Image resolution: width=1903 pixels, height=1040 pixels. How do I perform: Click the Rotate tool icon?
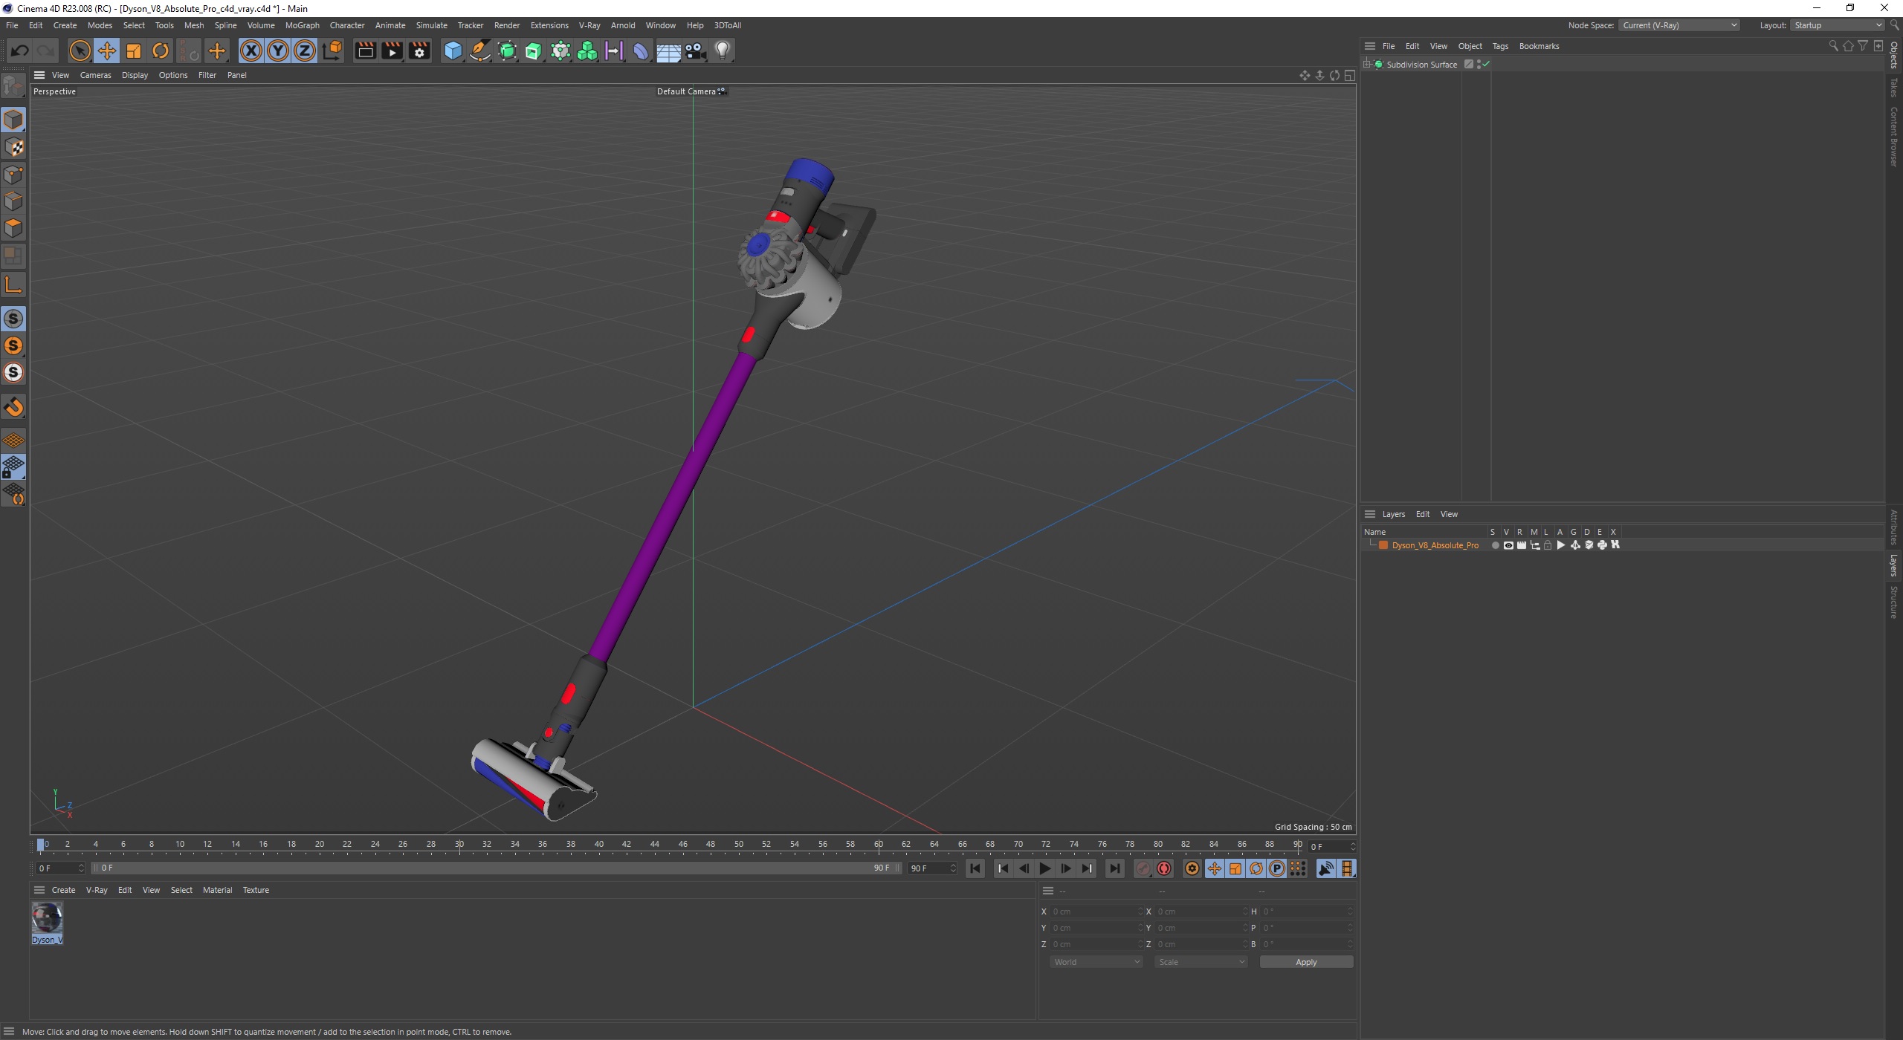(160, 50)
